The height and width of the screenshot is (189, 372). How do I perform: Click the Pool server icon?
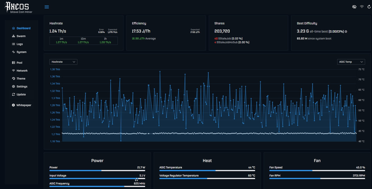[14, 63]
